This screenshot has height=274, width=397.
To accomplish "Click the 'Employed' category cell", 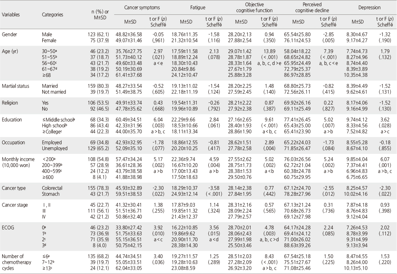I will [x=52, y=143].
